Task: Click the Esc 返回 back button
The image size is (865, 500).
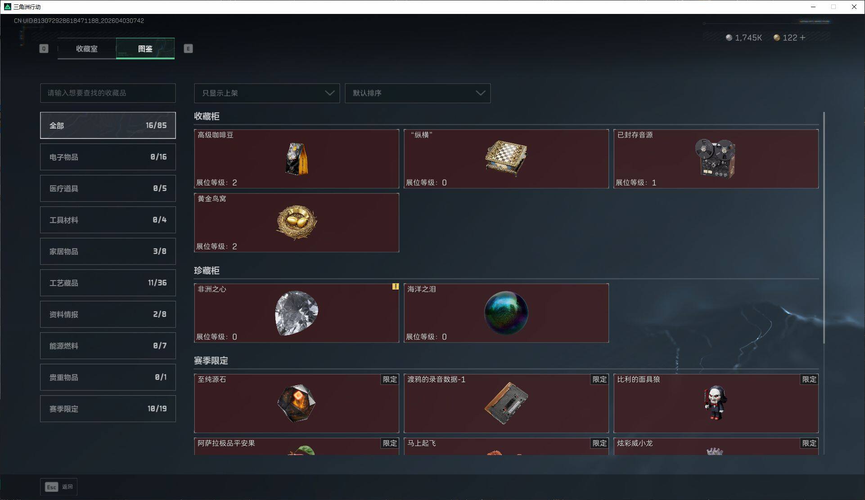Action: click(x=59, y=487)
